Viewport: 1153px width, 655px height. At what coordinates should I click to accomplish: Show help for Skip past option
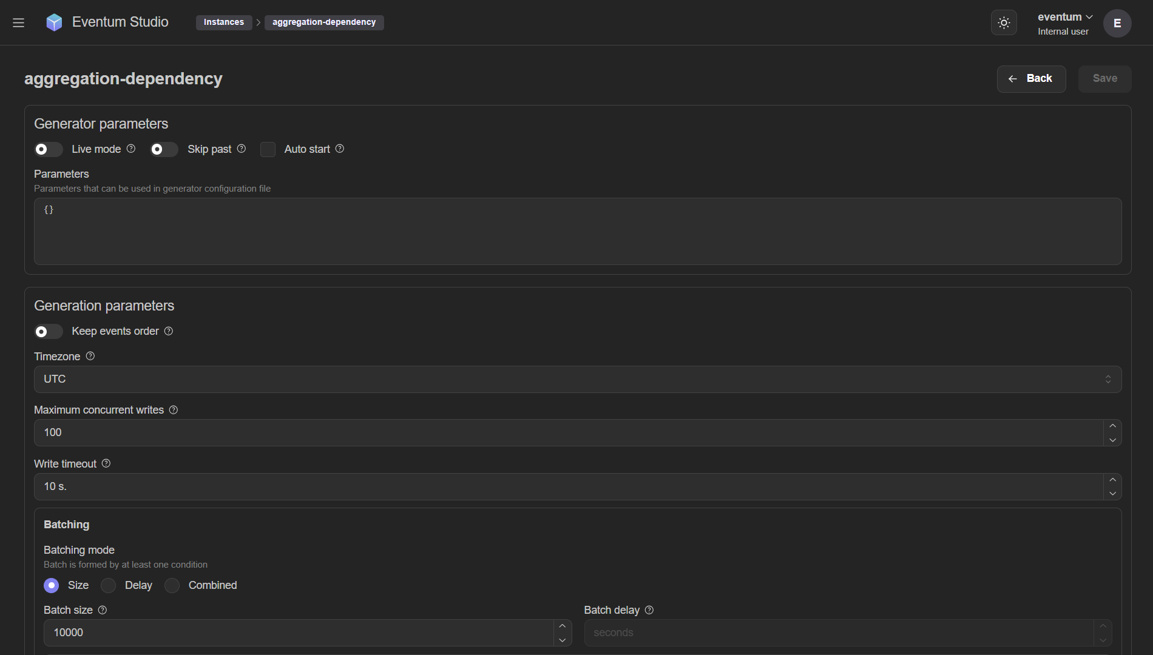click(x=242, y=149)
